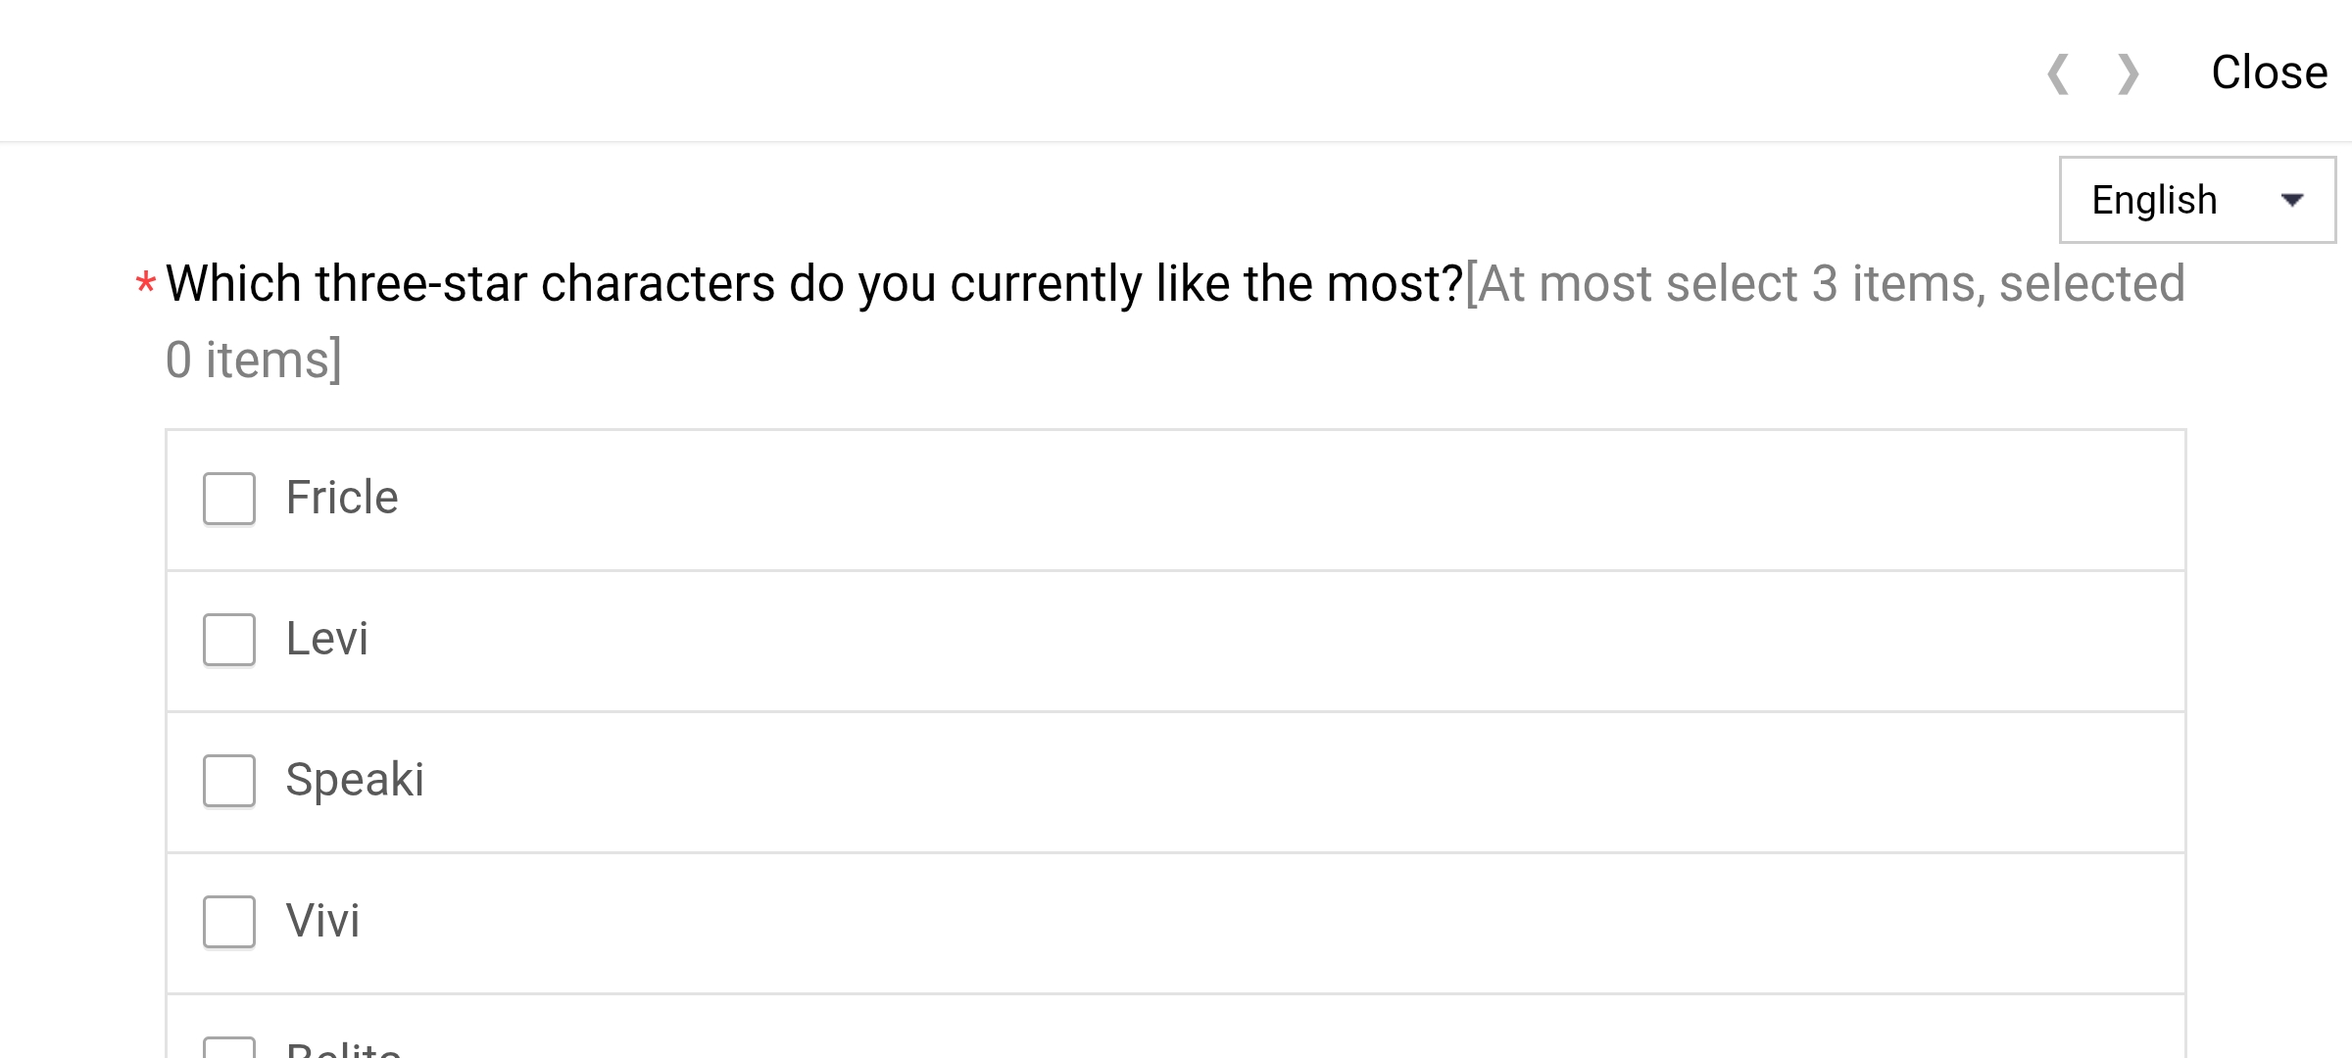Click the caret arrow beside English
Viewport: 2352px width, 1058px height.
2291,201
